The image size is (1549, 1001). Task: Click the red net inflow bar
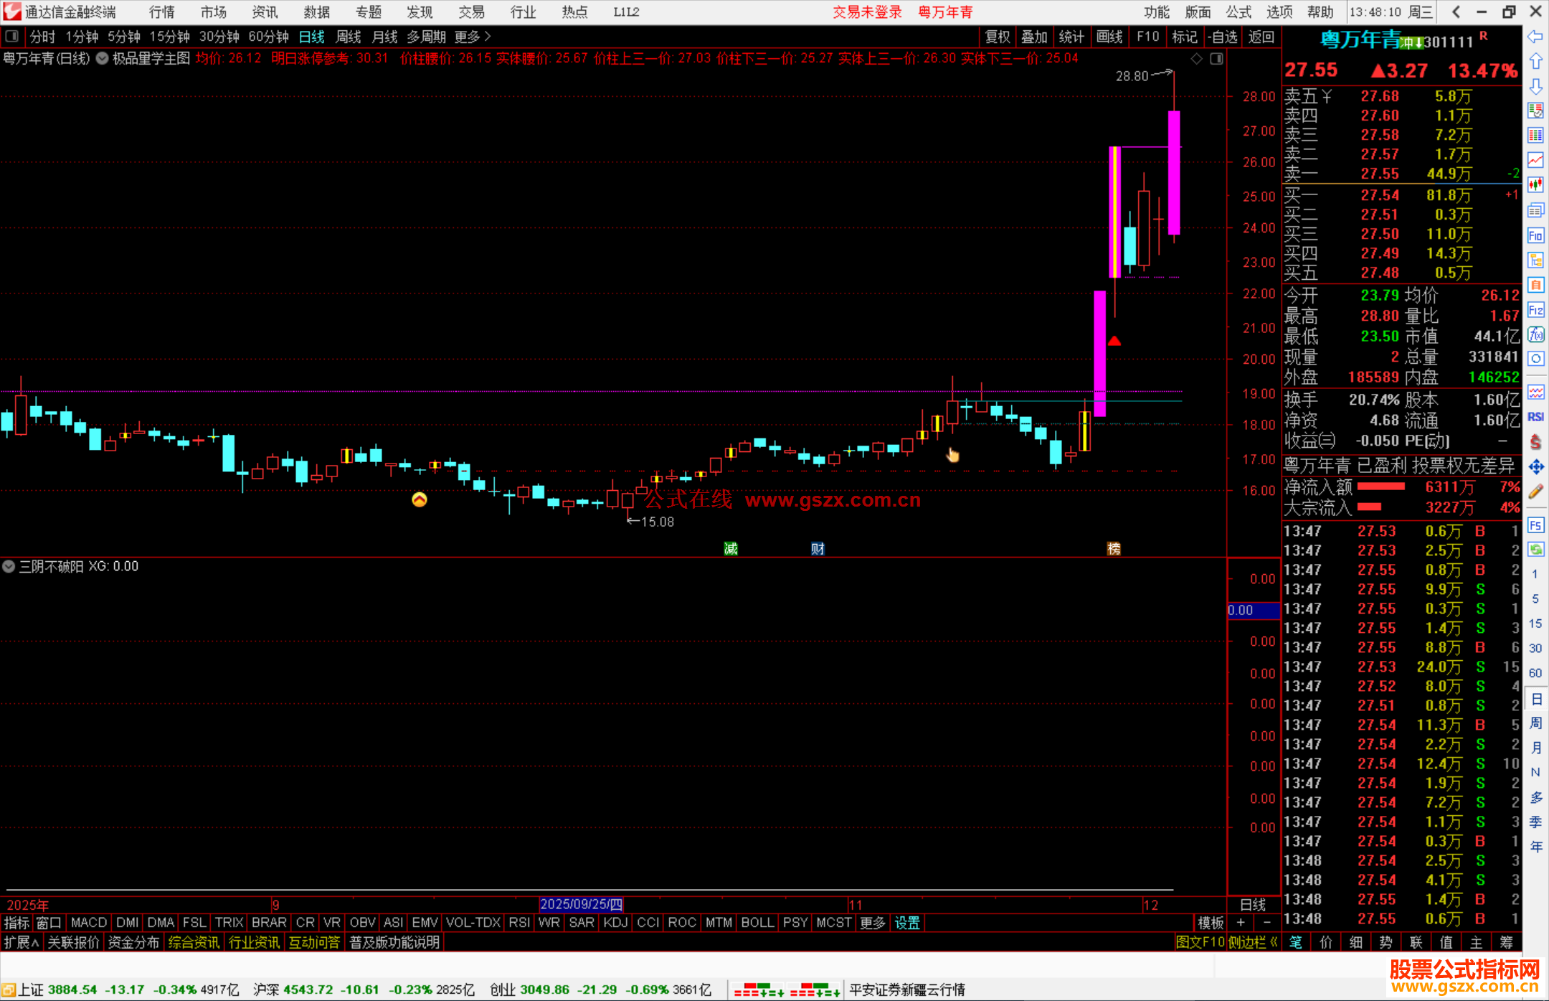pyautogui.click(x=1380, y=487)
